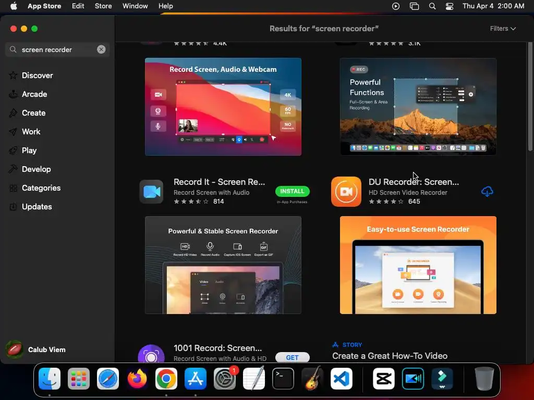Launch CapCut from the Dock
The width and height of the screenshot is (534, 400).
[384, 379]
